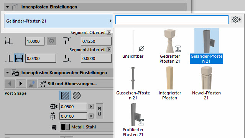
Task: Open the Geländer-Pfosten 21 selector dropdown
Action: [x=59, y=21]
